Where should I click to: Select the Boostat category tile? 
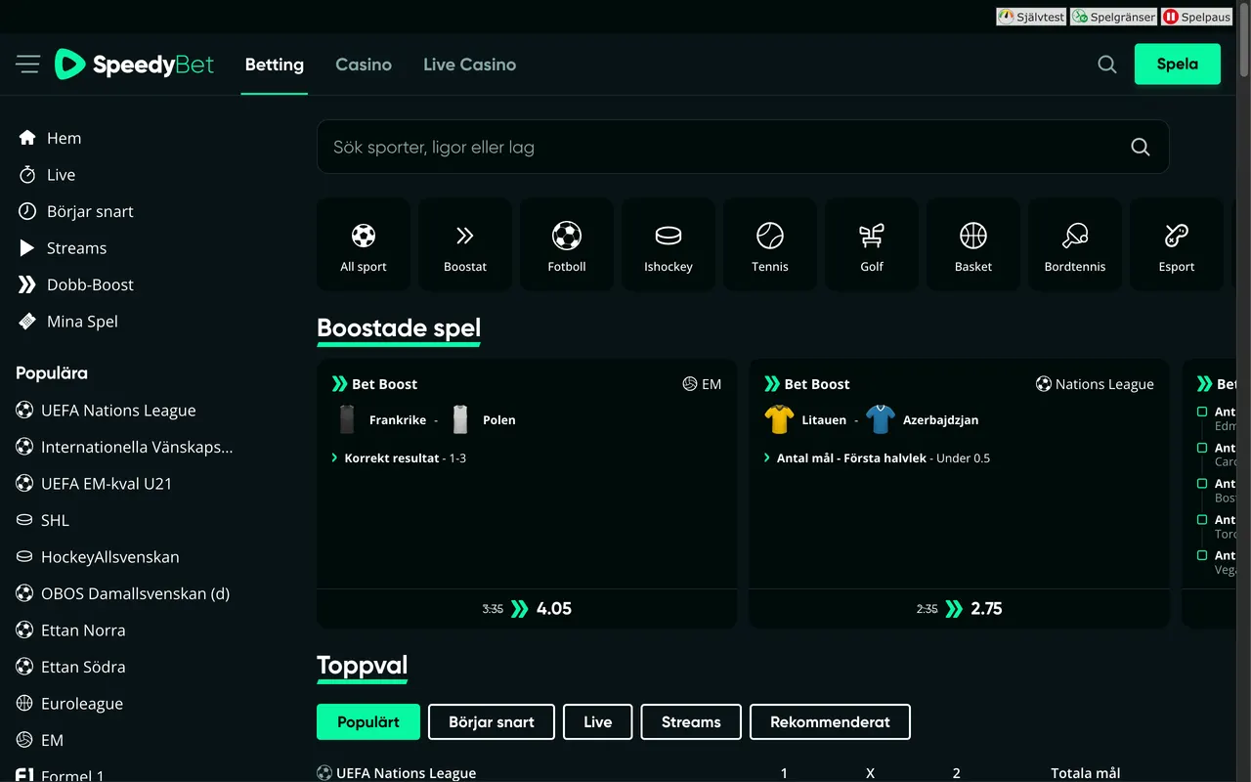(465, 244)
